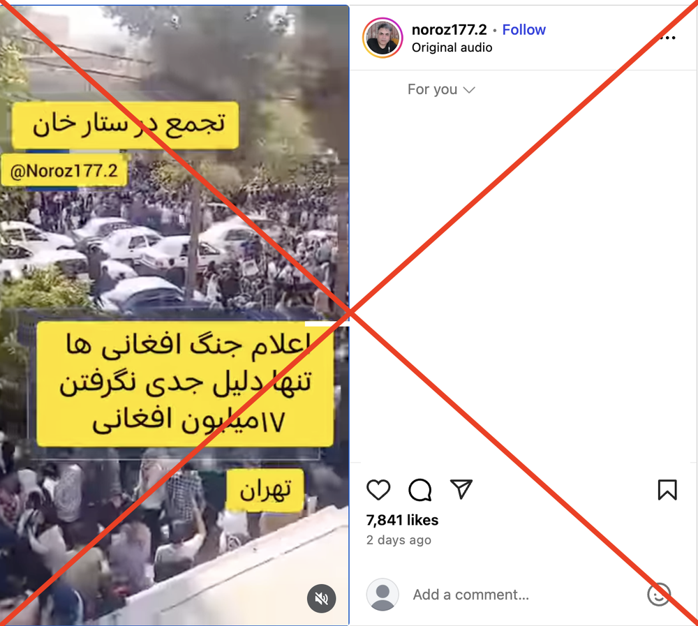Open comments via speech bubble icon
698x626 pixels.
point(419,490)
